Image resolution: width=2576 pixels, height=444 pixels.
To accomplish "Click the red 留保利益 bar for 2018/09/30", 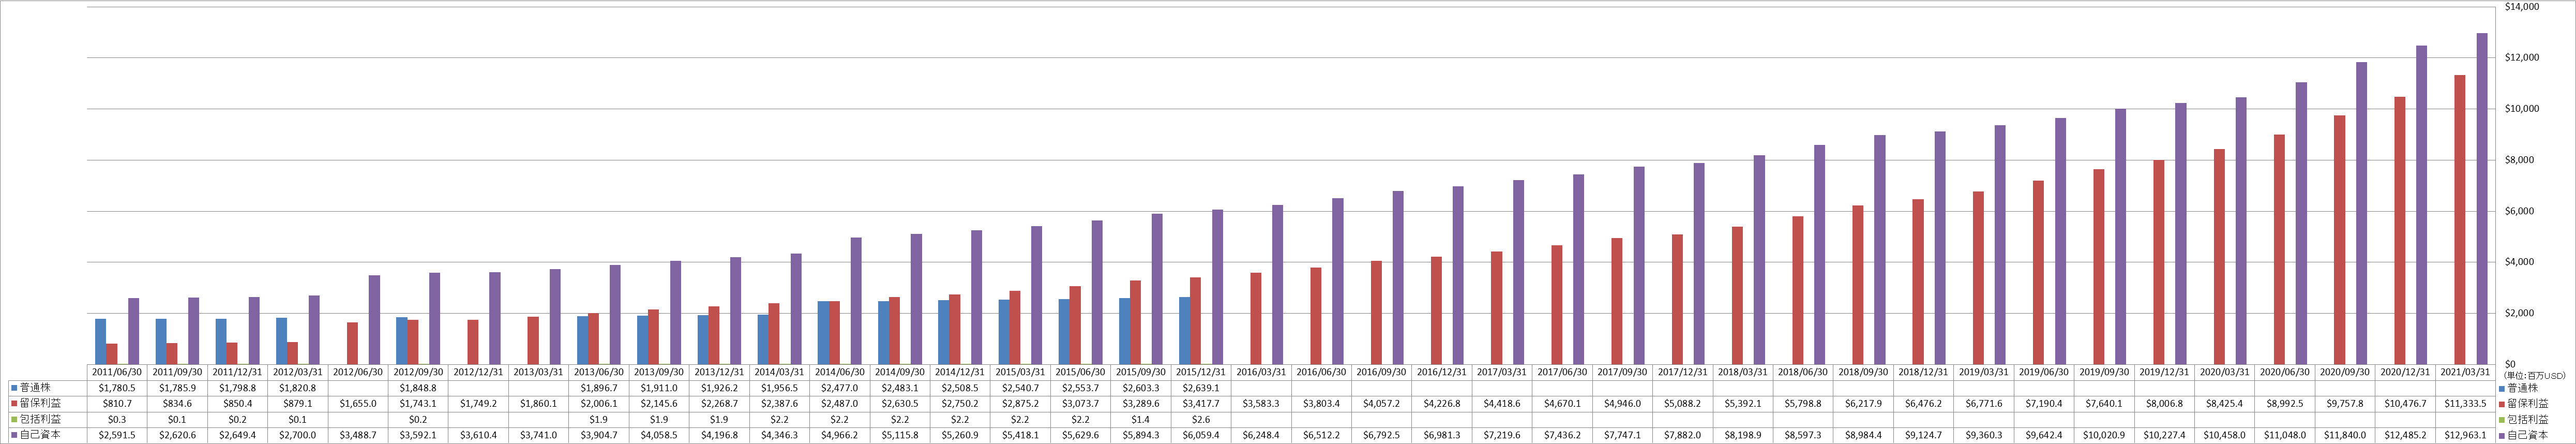I will [x=1858, y=285].
